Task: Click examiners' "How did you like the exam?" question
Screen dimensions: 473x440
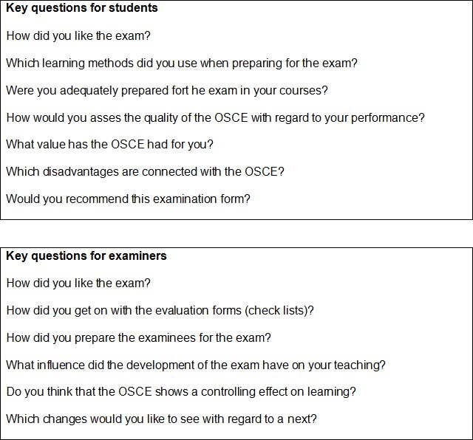Action: pyautogui.click(x=78, y=283)
